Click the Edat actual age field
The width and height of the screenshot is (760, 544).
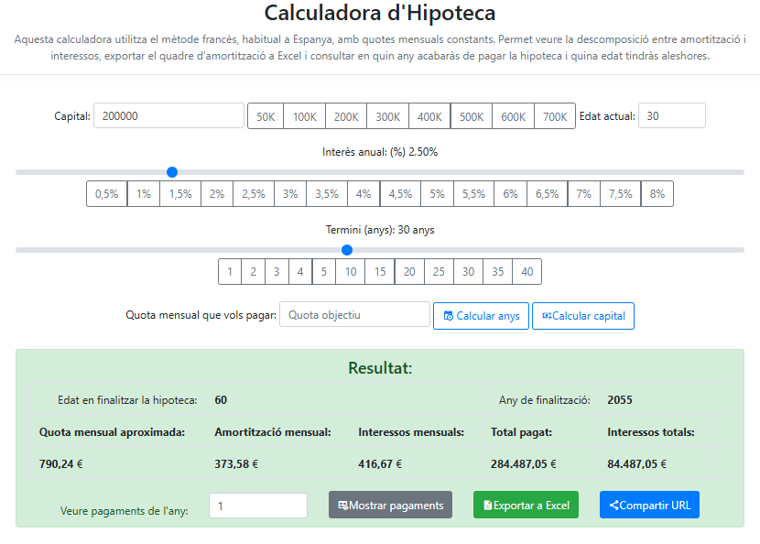click(x=671, y=115)
